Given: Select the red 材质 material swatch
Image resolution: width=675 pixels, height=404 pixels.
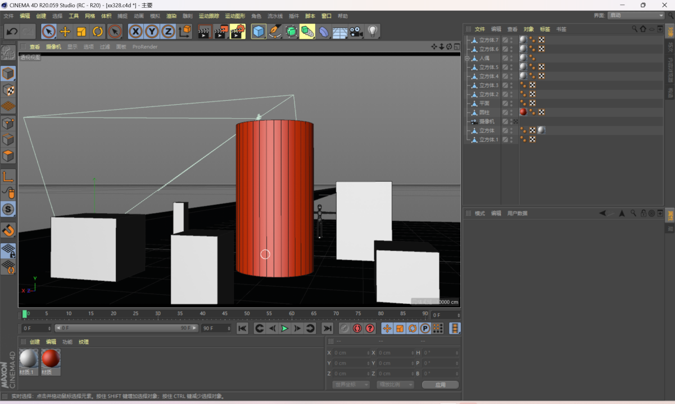Looking at the screenshot, I should pos(51,358).
